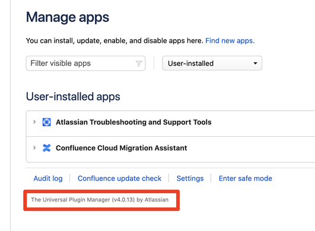
Task: Click the install, update, enable description text
Action: point(114,41)
